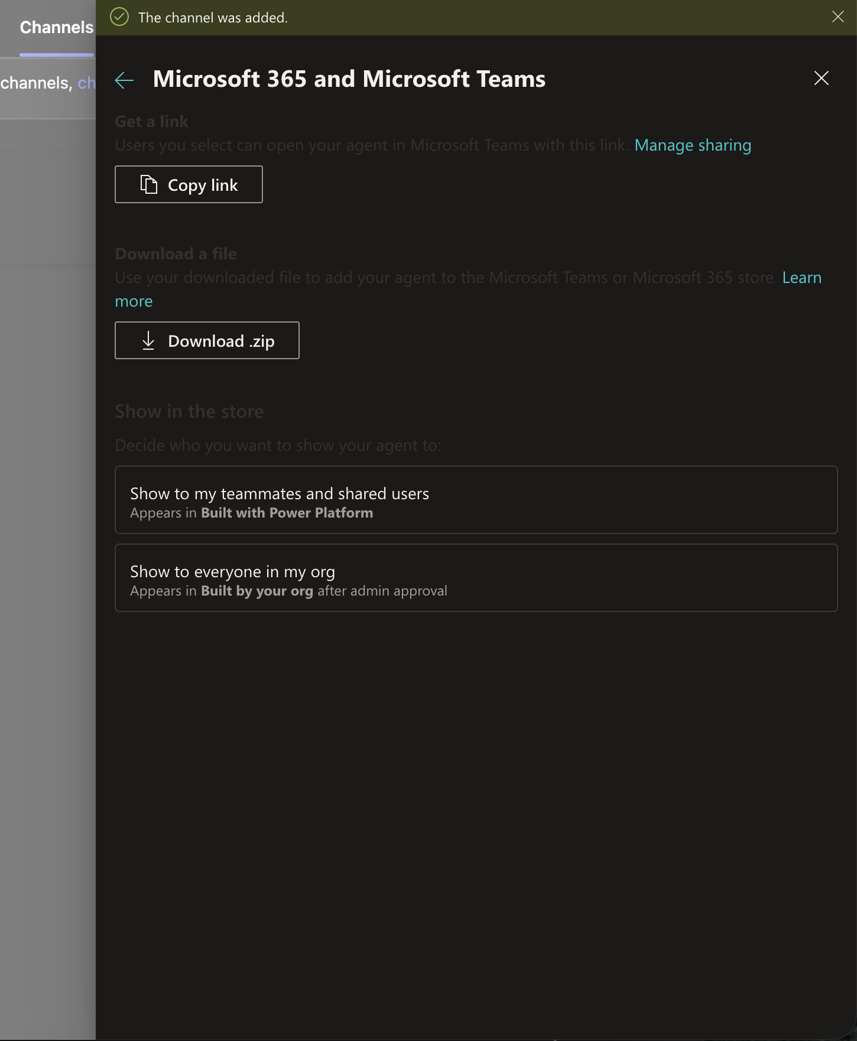
Task: Dismiss the channel added notification
Action: click(837, 17)
